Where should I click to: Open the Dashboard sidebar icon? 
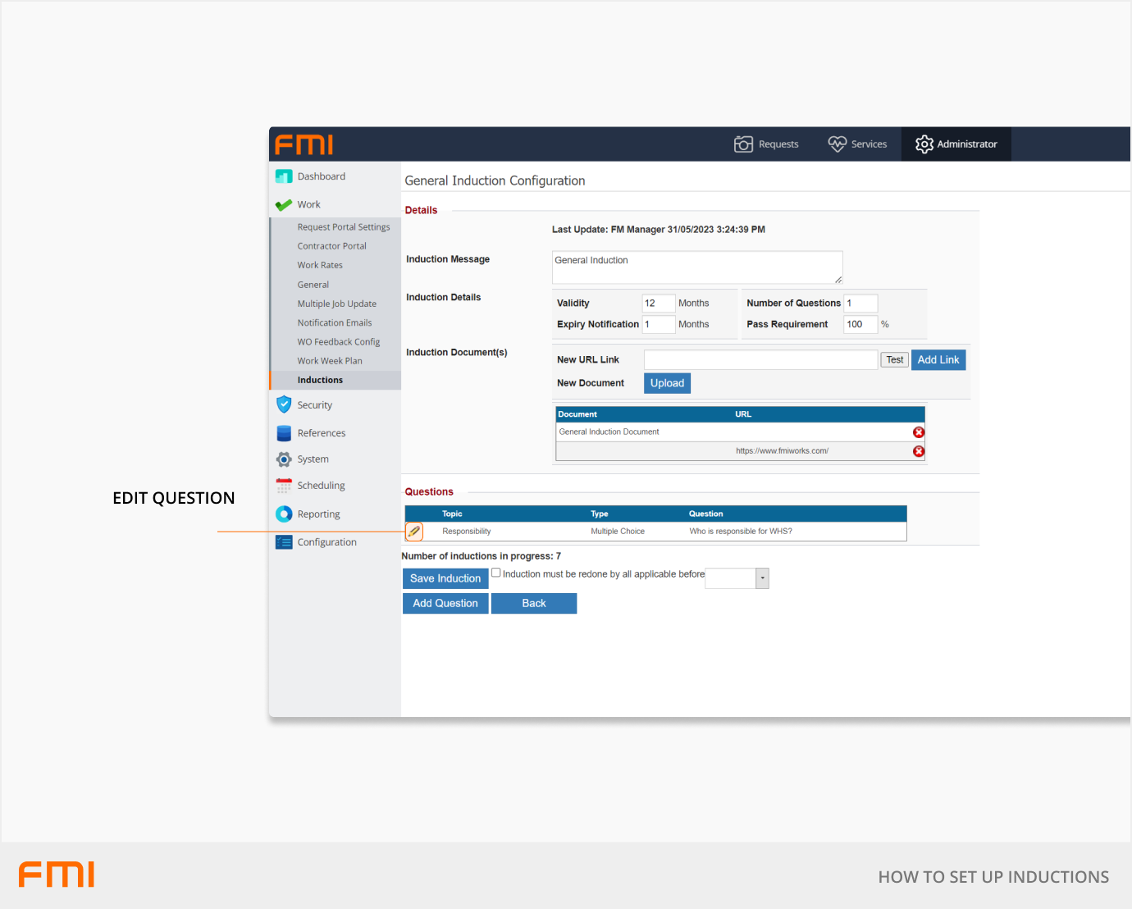pyautogui.click(x=284, y=176)
